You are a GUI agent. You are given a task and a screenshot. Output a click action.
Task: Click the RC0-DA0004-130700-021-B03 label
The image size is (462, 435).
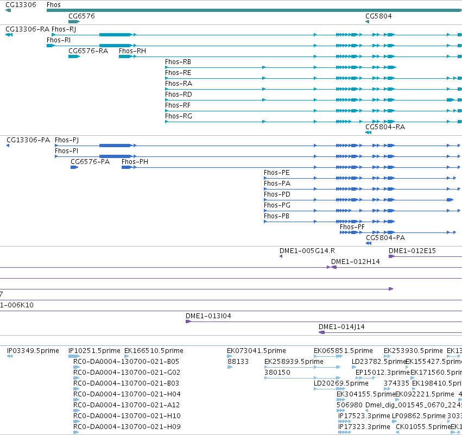click(126, 383)
